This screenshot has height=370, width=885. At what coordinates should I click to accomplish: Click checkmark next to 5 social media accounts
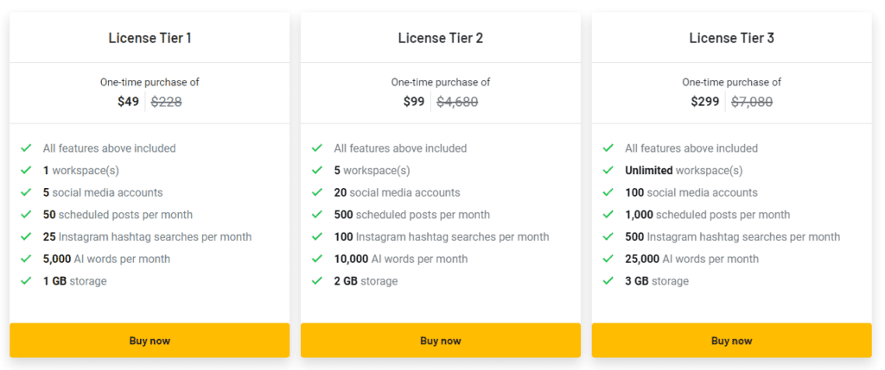click(26, 192)
